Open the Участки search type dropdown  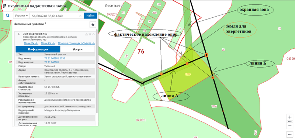tap(21, 15)
